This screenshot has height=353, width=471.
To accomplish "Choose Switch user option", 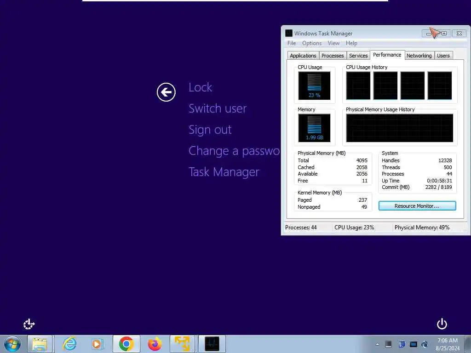I will 218,108.
